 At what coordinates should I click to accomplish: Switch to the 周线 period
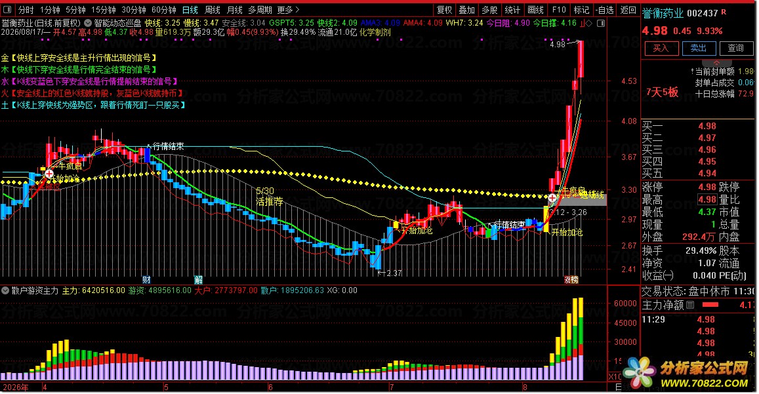click(x=213, y=10)
